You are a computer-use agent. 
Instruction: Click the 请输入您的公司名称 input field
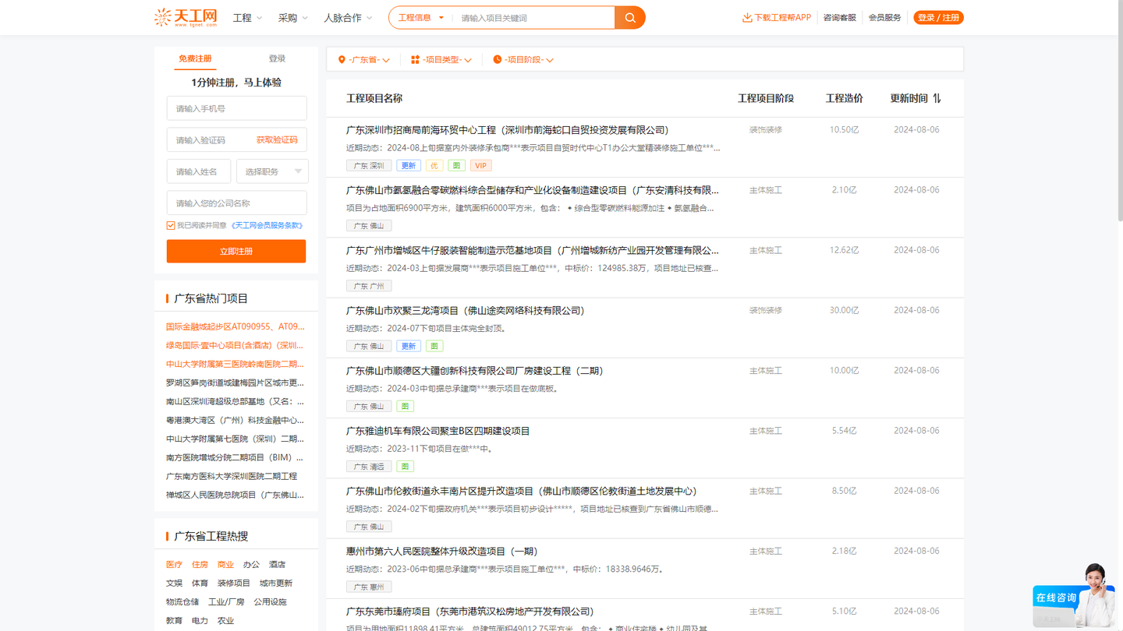pyautogui.click(x=236, y=203)
